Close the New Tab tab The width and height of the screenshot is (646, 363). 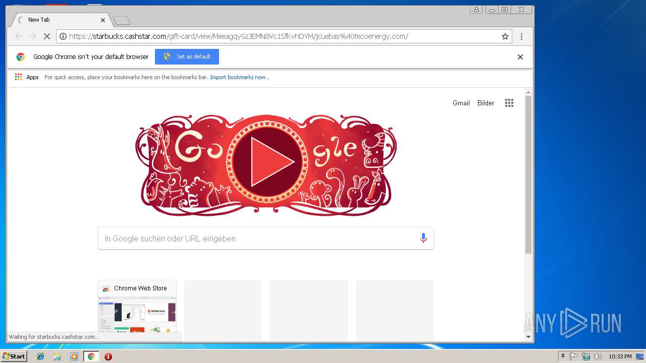103,20
